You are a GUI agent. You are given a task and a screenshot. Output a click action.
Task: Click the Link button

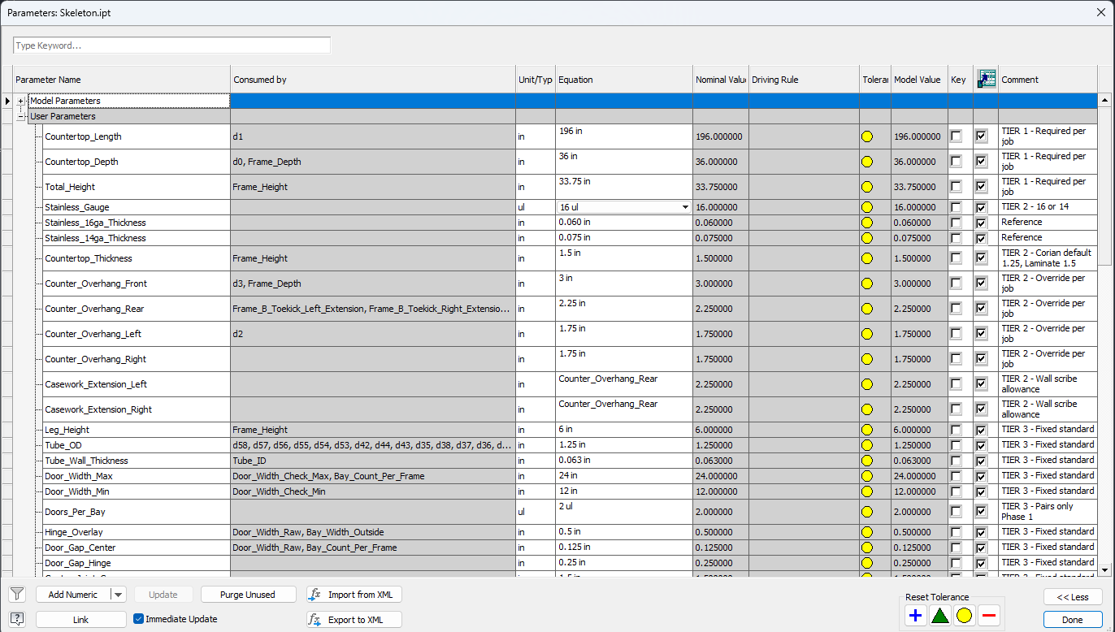click(x=80, y=619)
